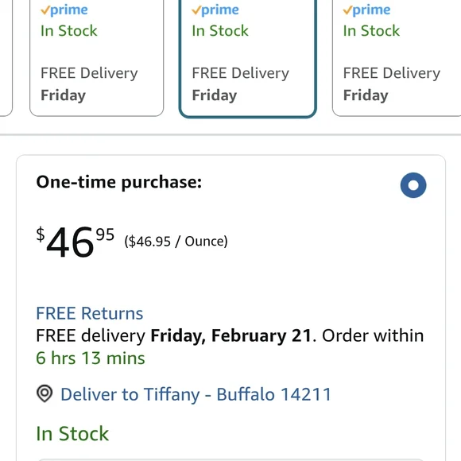Image resolution: width=461 pixels, height=461 pixels.
Task: Click the prime logo in the leftmost full card
Action: click(64, 10)
